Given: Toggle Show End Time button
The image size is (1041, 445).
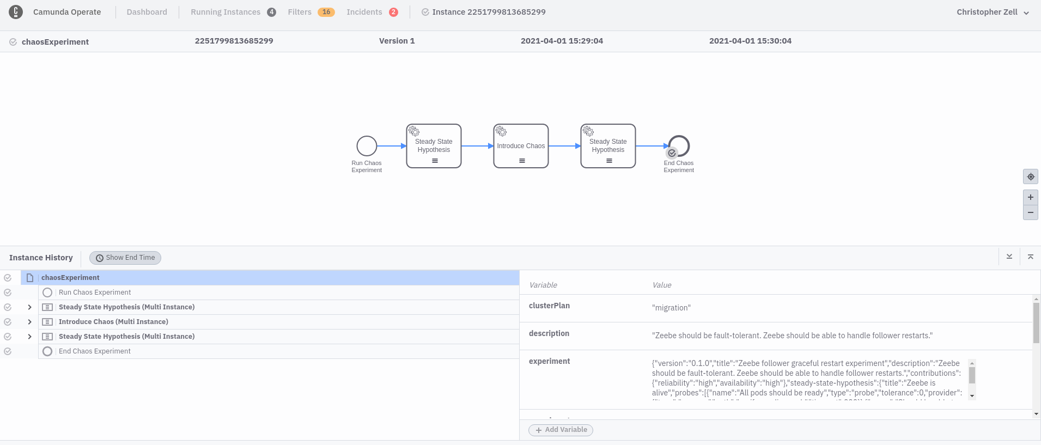Looking at the screenshot, I should [x=125, y=258].
